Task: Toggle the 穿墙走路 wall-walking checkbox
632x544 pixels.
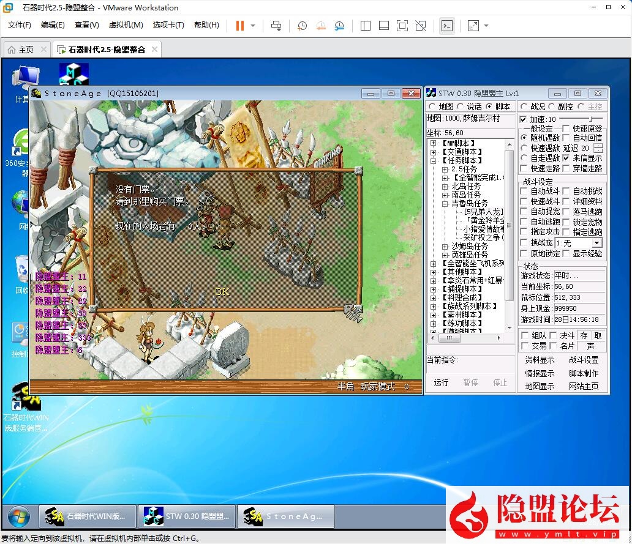Action: 565,168
